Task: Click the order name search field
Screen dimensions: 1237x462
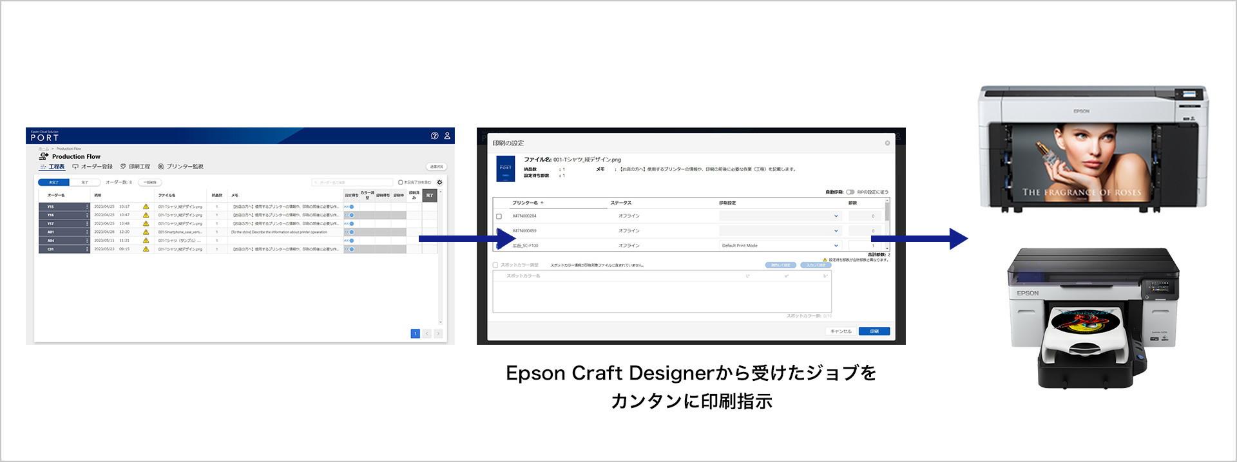Action: coord(353,183)
